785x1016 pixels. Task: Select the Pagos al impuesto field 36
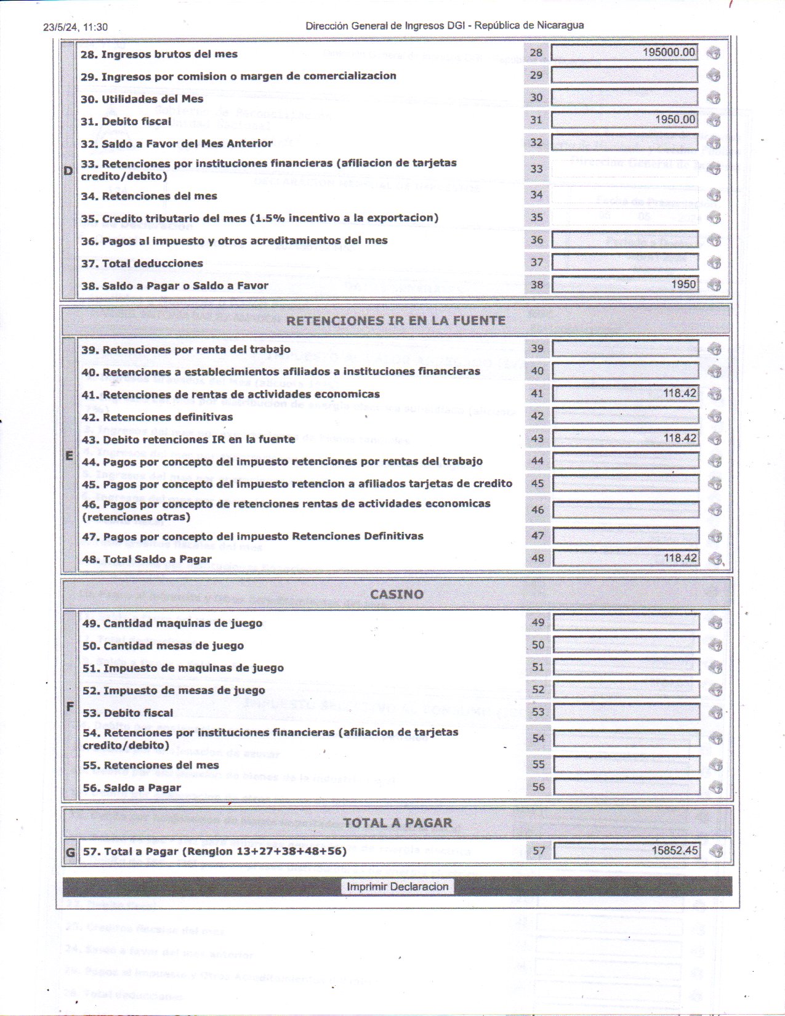(x=625, y=240)
